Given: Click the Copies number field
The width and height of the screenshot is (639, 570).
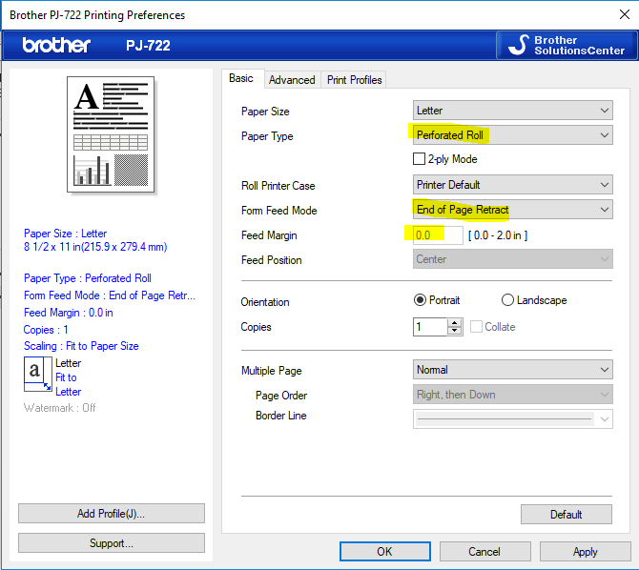Looking at the screenshot, I should click(430, 327).
